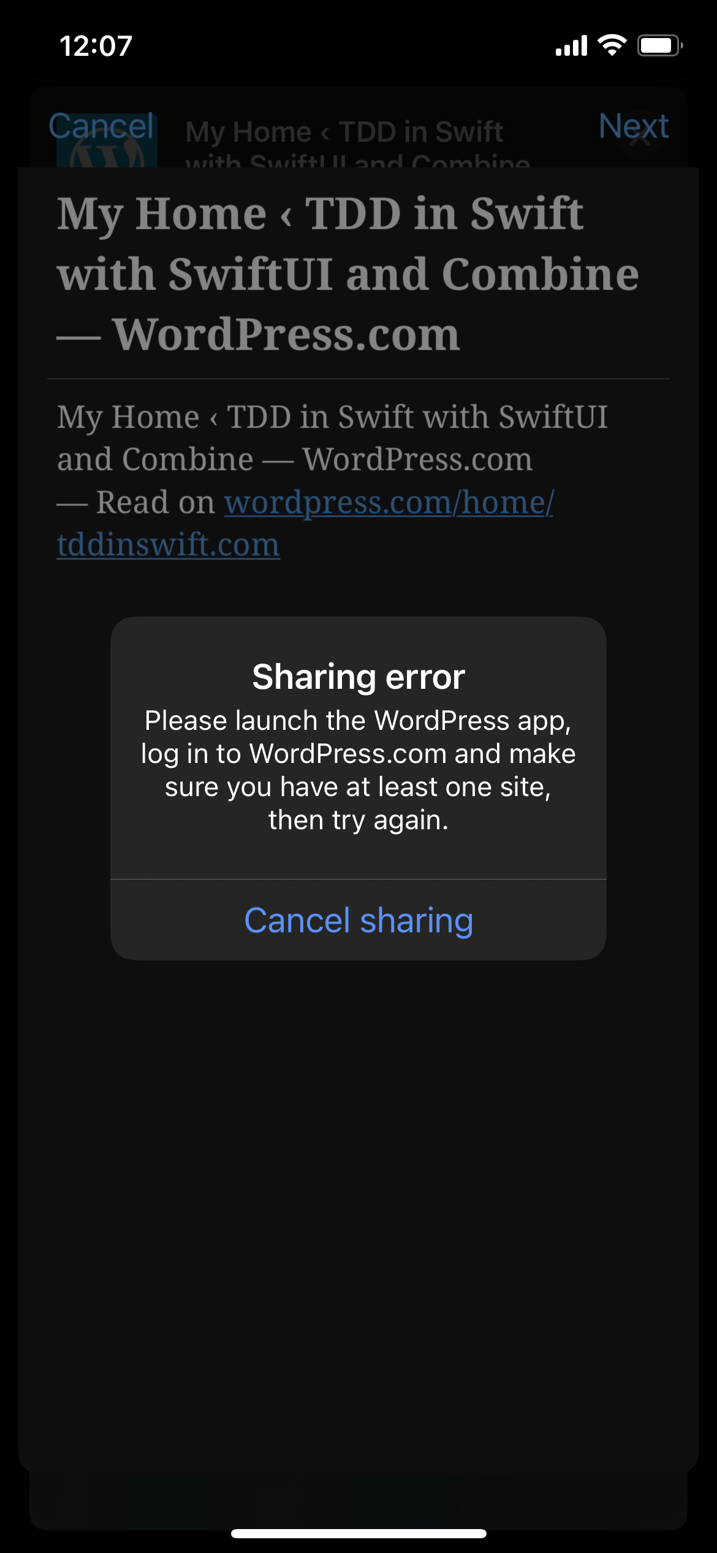
Task: Tap the round X close icon behind Next
Action: click(640, 139)
